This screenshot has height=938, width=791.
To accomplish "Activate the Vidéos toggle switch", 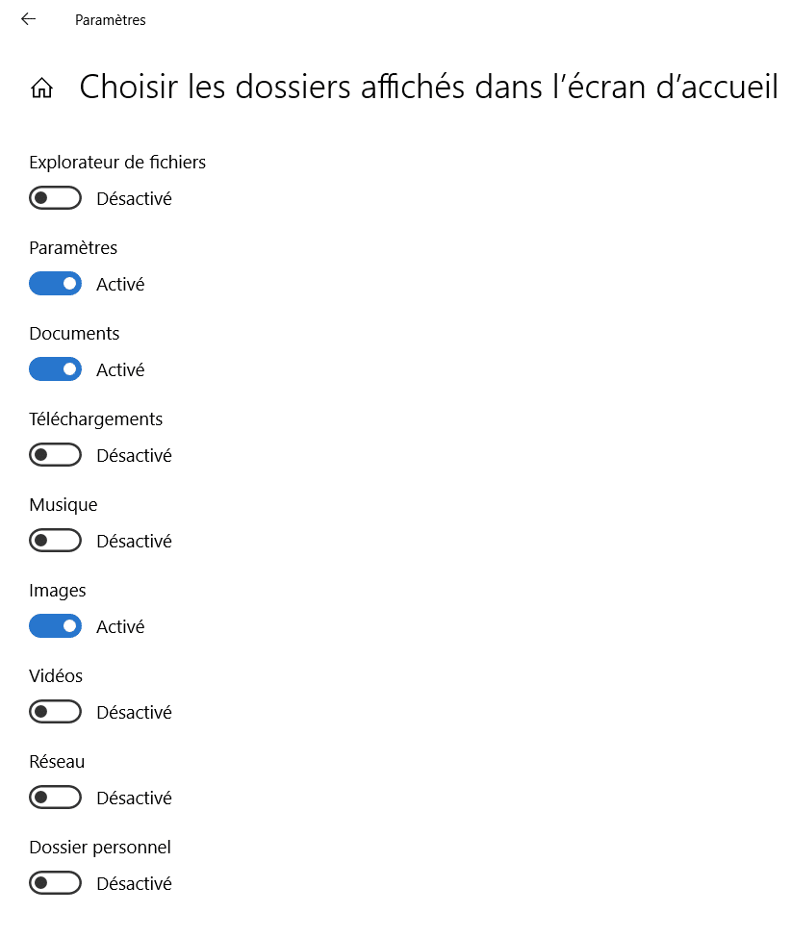I will [55, 712].
